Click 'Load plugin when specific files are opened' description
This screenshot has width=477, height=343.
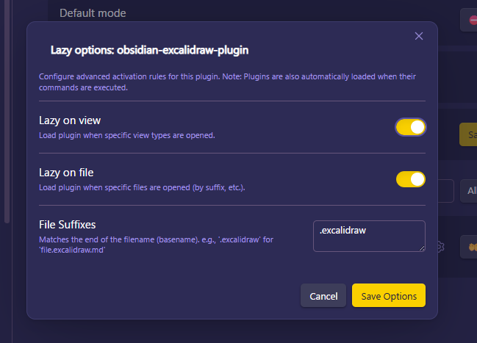tap(142, 187)
